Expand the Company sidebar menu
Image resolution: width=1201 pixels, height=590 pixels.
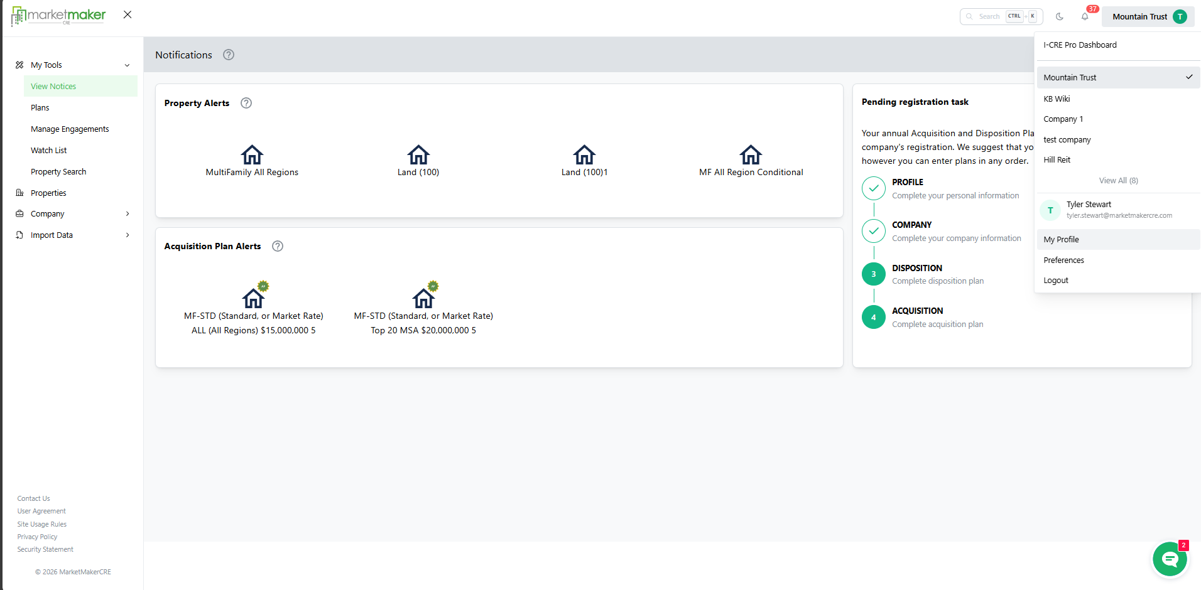pos(128,214)
